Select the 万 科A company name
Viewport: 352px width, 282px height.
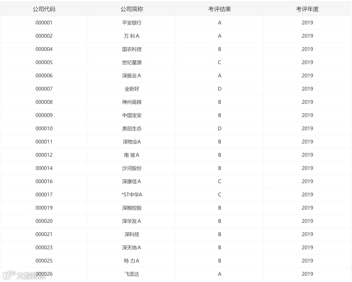(x=132, y=36)
